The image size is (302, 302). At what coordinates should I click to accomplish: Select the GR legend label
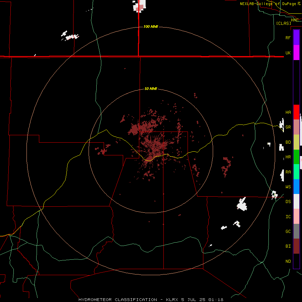(x=288, y=127)
